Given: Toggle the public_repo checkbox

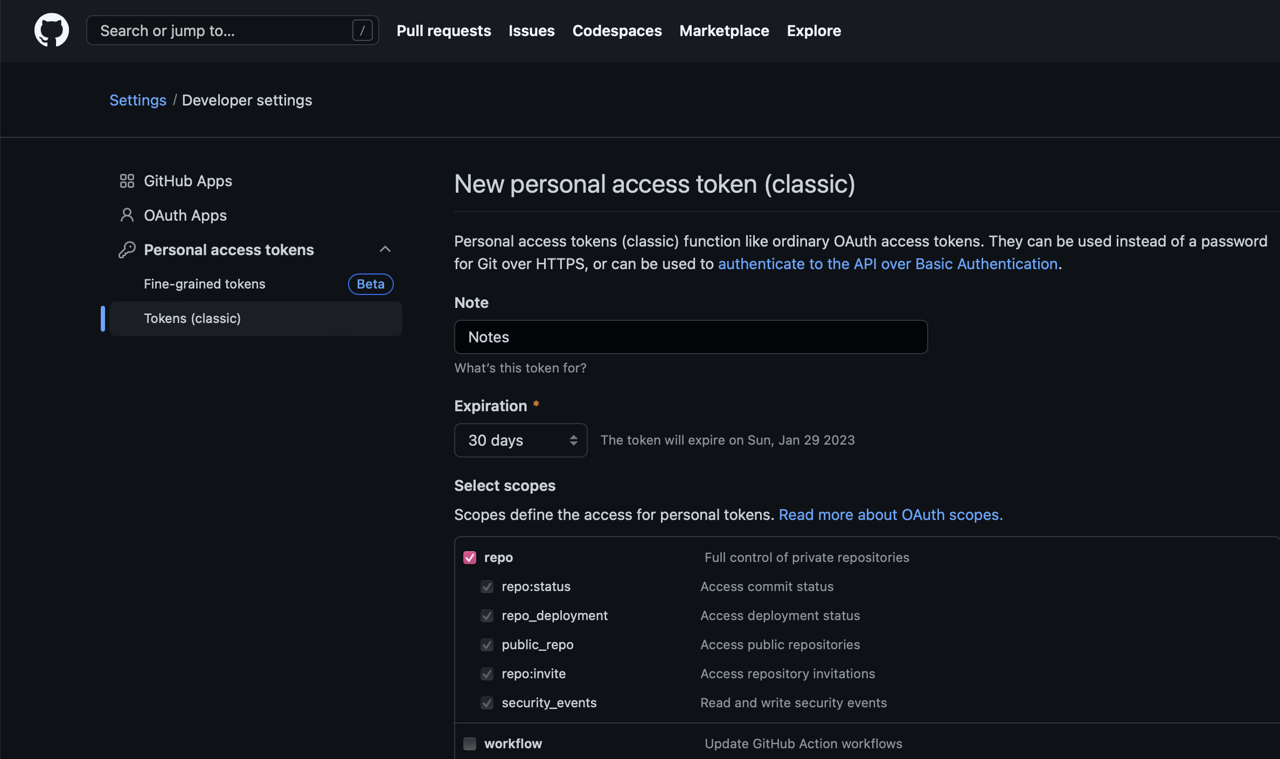Looking at the screenshot, I should [x=487, y=645].
